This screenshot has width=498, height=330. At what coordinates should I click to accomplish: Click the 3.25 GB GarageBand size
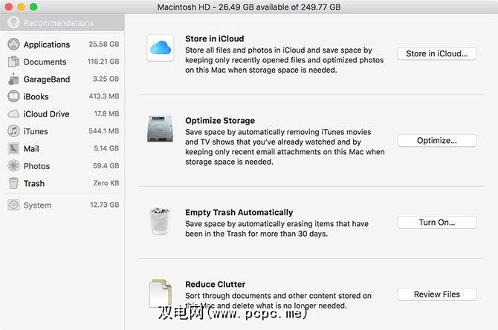tap(106, 79)
